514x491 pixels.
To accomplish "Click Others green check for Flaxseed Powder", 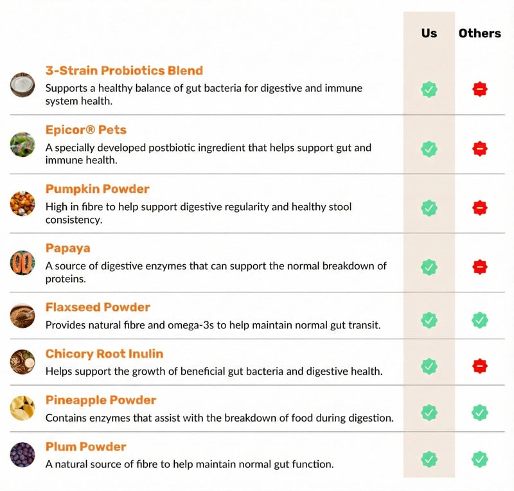I will (480, 319).
